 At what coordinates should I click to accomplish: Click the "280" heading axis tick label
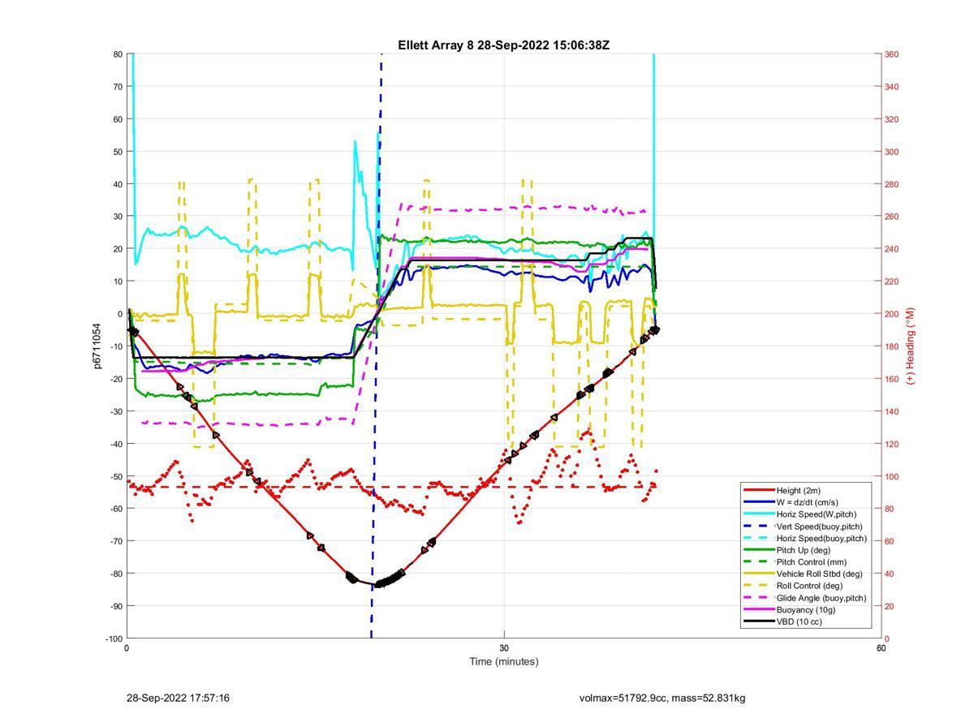point(892,184)
